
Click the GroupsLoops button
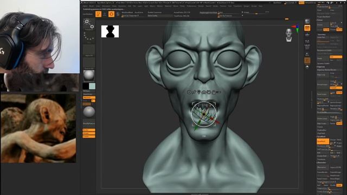click(323, 84)
